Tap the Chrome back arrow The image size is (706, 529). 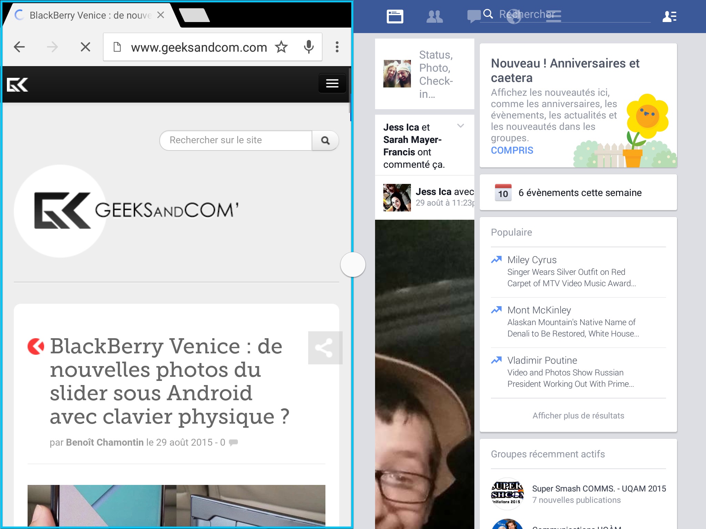click(x=19, y=47)
